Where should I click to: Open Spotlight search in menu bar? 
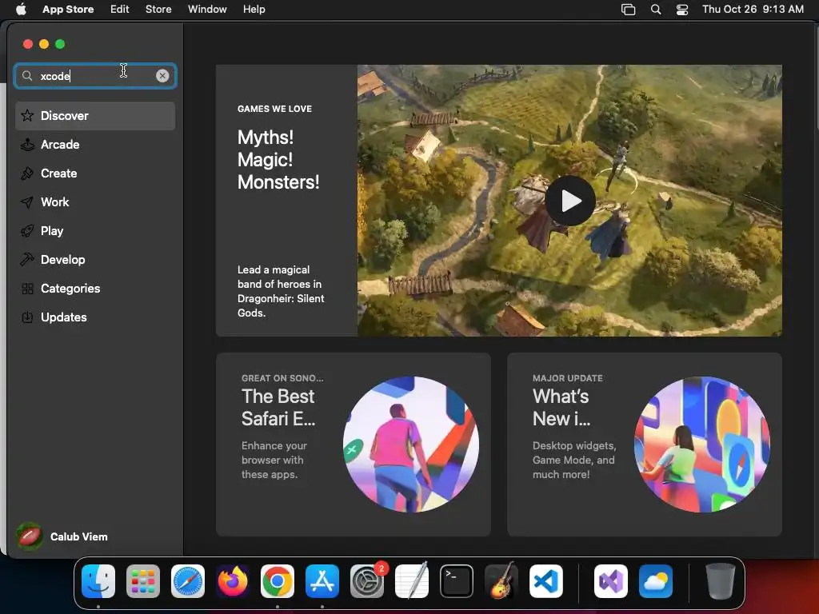tap(656, 10)
